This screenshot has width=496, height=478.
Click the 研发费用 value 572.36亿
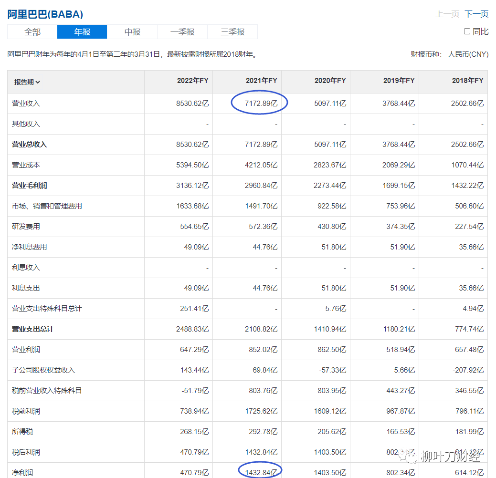263,227
